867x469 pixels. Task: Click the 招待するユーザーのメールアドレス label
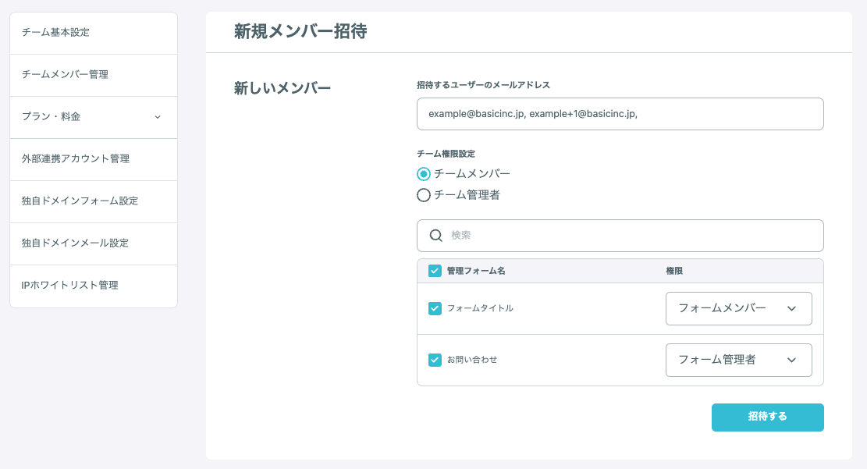483,85
